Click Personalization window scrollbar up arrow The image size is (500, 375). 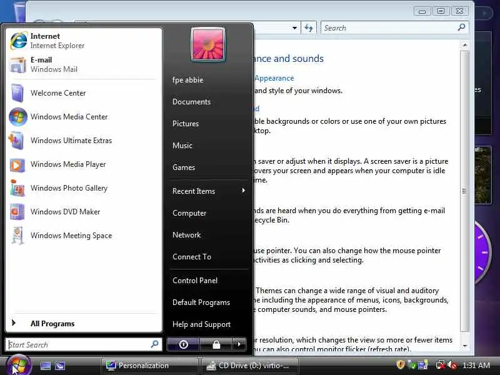[x=465, y=45]
